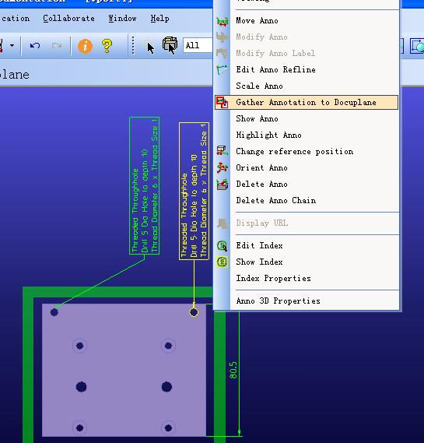Image resolution: width=424 pixels, height=443 pixels.
Task: Choose Show Index menu entry
Action: click(307, 262)
